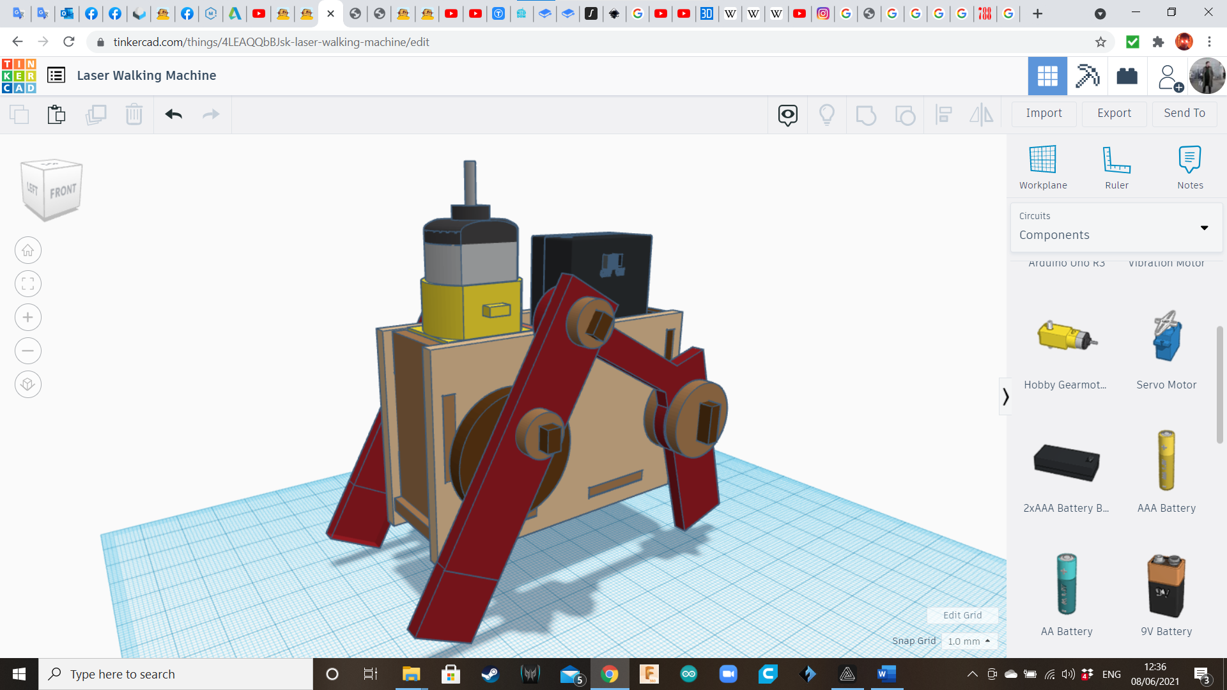
Task: Open the Notes tool
Action: [x=1190, y=166]
